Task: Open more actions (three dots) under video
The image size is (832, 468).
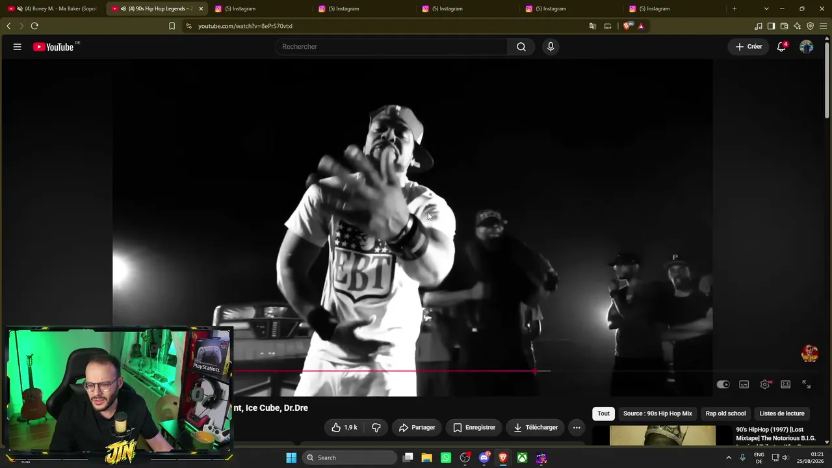Action: coord(577,428)
